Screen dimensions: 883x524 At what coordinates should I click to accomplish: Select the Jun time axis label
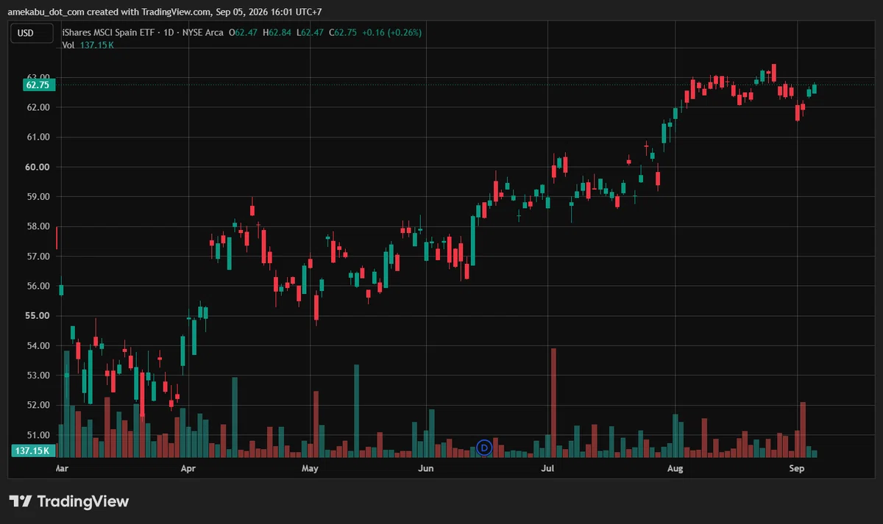coord(425,467)
